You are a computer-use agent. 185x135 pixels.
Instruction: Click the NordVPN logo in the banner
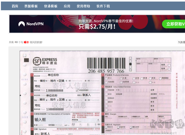click(31, 24)
